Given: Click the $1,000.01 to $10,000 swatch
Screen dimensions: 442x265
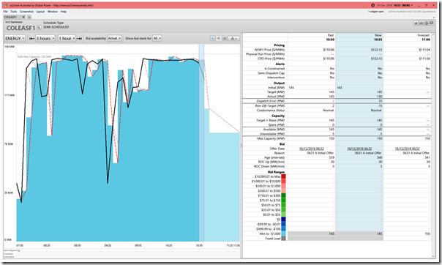Looking at the screenshot, I should pyautogui.click(x=284, y=182).
